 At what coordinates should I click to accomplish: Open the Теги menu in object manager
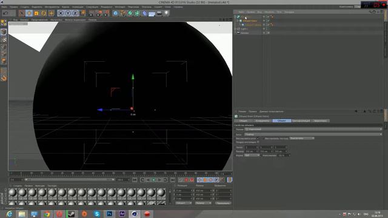[x=279, y=12]
